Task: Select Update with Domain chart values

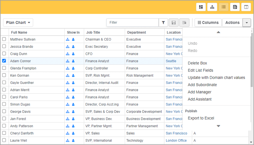Action: point(216,78)
